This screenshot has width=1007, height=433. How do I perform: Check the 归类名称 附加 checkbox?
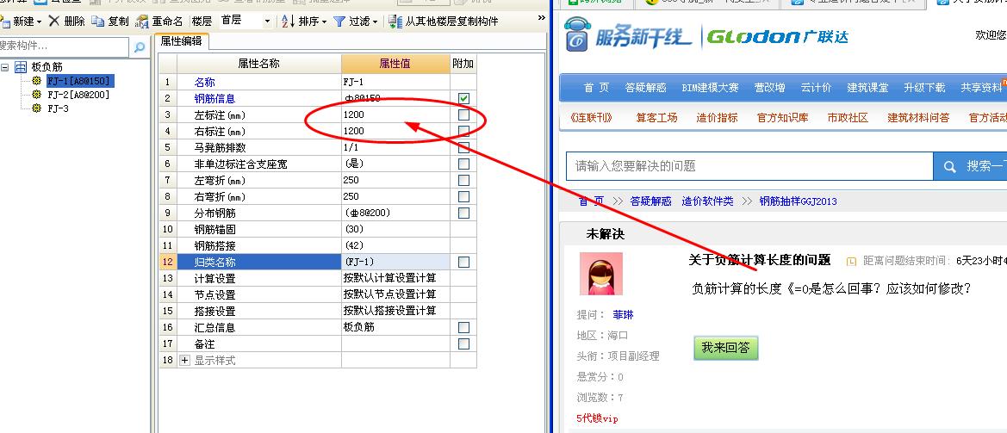pos(463,262)
